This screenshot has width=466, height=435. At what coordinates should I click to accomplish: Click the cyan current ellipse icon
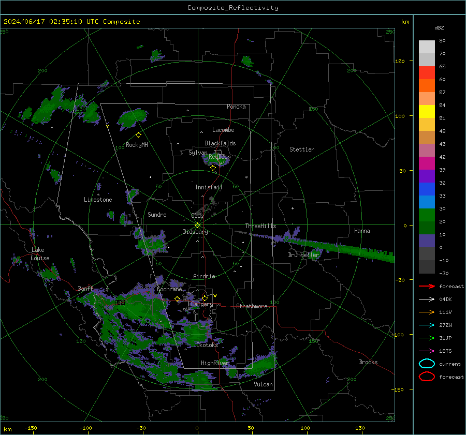427,364
